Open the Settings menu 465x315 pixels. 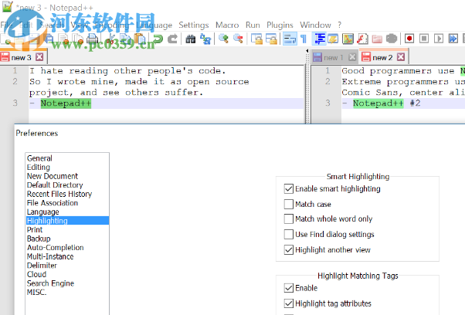194,25
